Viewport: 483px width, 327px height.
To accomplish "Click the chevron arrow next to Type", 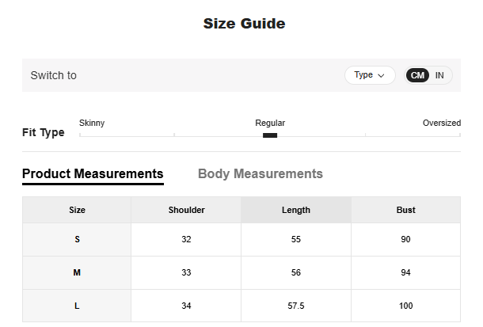I will [381, 76].
